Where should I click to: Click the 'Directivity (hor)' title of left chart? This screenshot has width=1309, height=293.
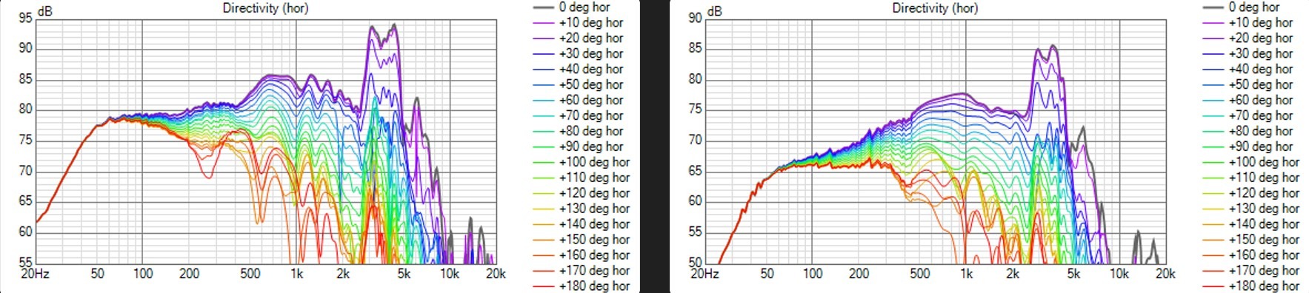(265, 8)
